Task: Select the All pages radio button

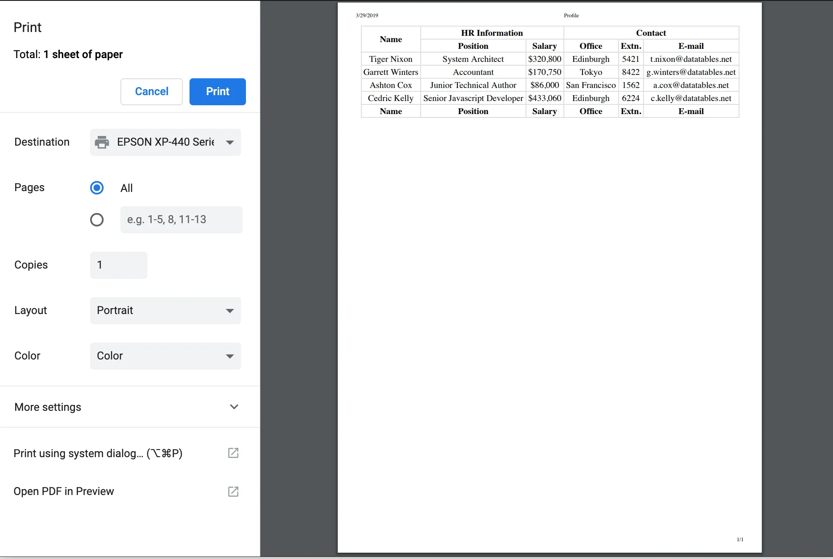Action: point(97,188)
